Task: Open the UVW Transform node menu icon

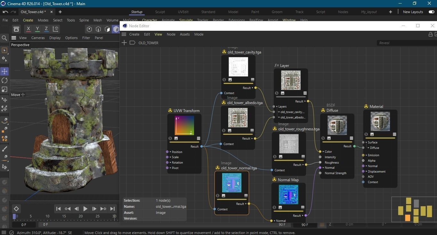Action: click(x=198, y=138)
